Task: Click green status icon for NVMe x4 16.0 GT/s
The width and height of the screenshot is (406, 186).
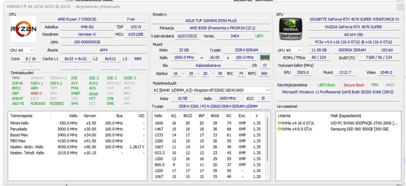Action: pyautogui.click(x=279, y=123)
